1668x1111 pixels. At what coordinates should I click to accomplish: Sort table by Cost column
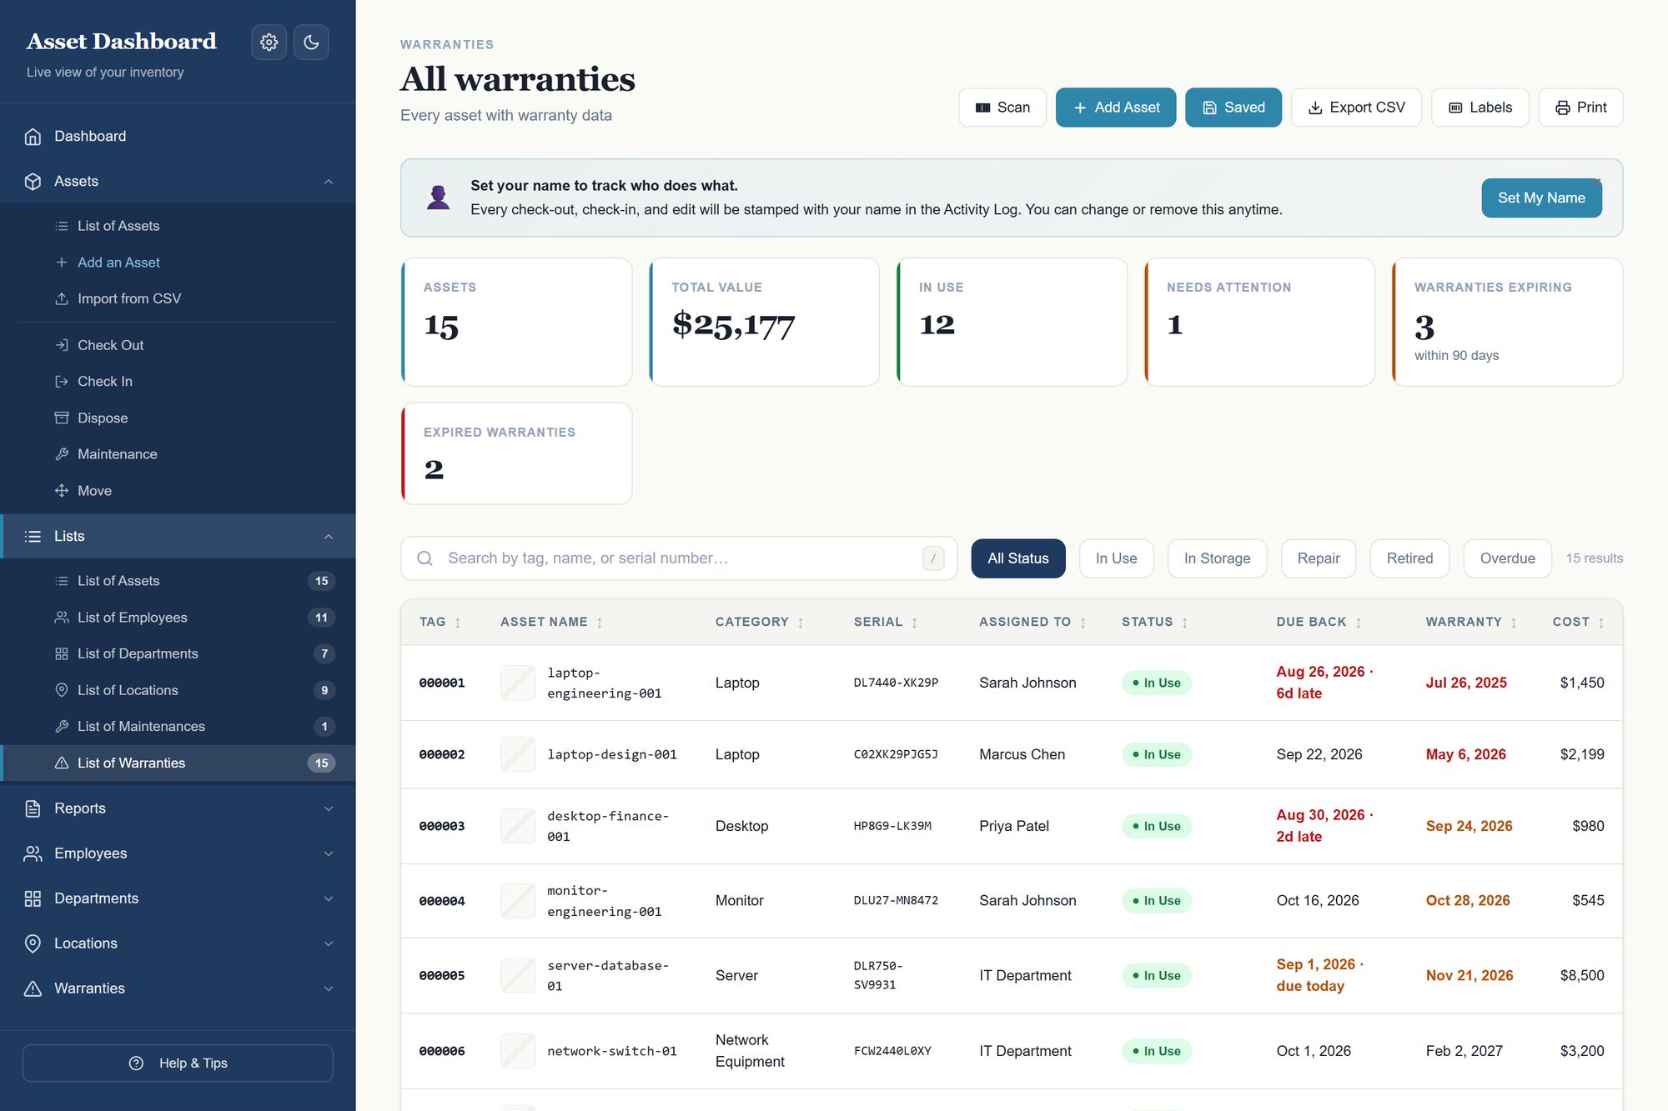[1578, 623]
